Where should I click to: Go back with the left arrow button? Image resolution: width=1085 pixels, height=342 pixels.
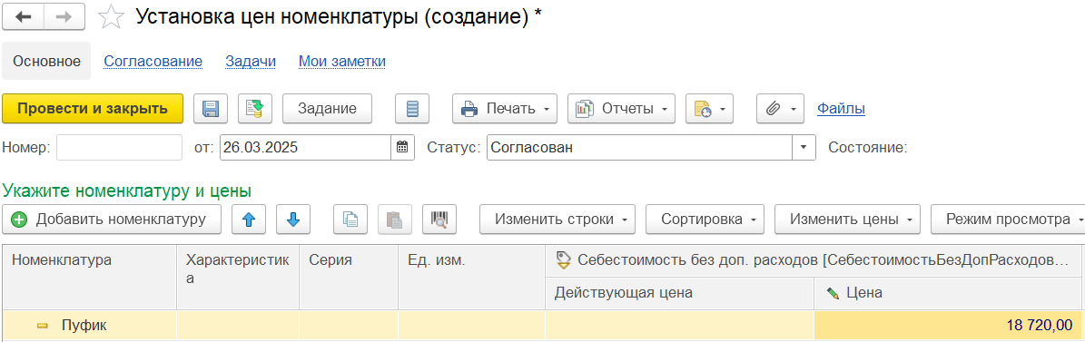[x=23, y=17]
